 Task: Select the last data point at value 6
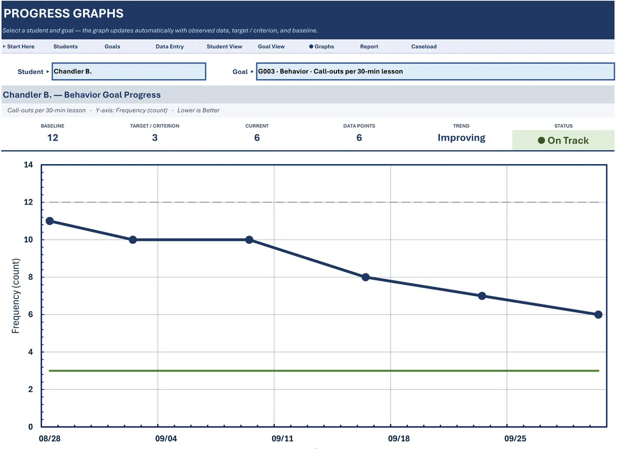[598, 314]
